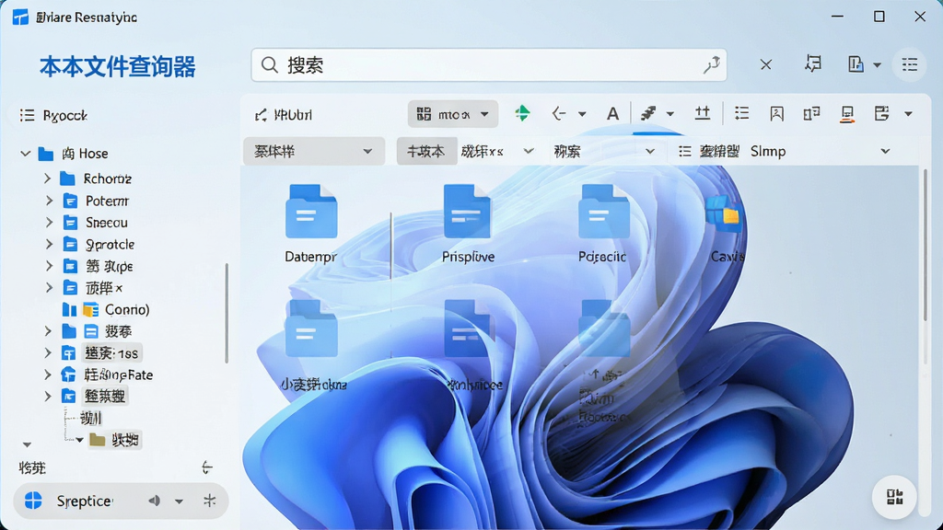
Task: Select the tree item ending in 1ss
Action: [x=111, y=353]
